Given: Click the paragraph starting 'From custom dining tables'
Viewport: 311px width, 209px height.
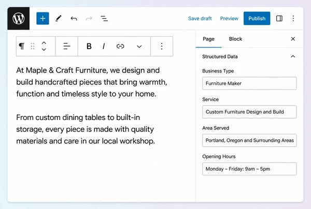Looking at the screenshot, I should click(86, 129).
